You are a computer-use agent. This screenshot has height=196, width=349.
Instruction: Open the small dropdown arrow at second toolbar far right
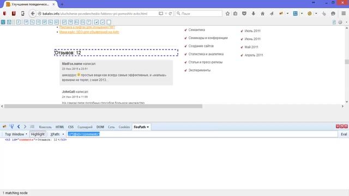click(x=346, y=22)
